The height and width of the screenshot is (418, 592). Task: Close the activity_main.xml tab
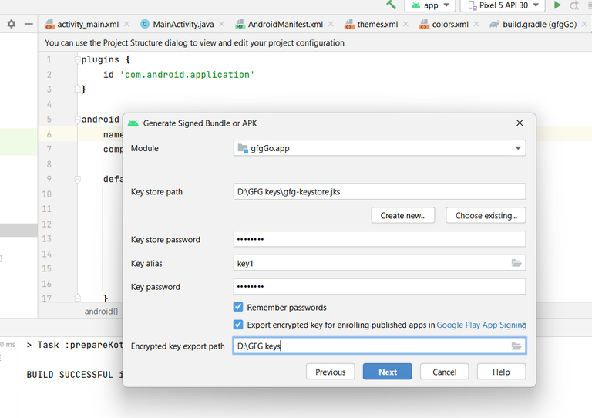tap(127, 25)
